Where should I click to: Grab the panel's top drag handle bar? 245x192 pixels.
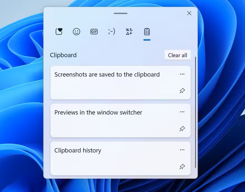(120, 13)
